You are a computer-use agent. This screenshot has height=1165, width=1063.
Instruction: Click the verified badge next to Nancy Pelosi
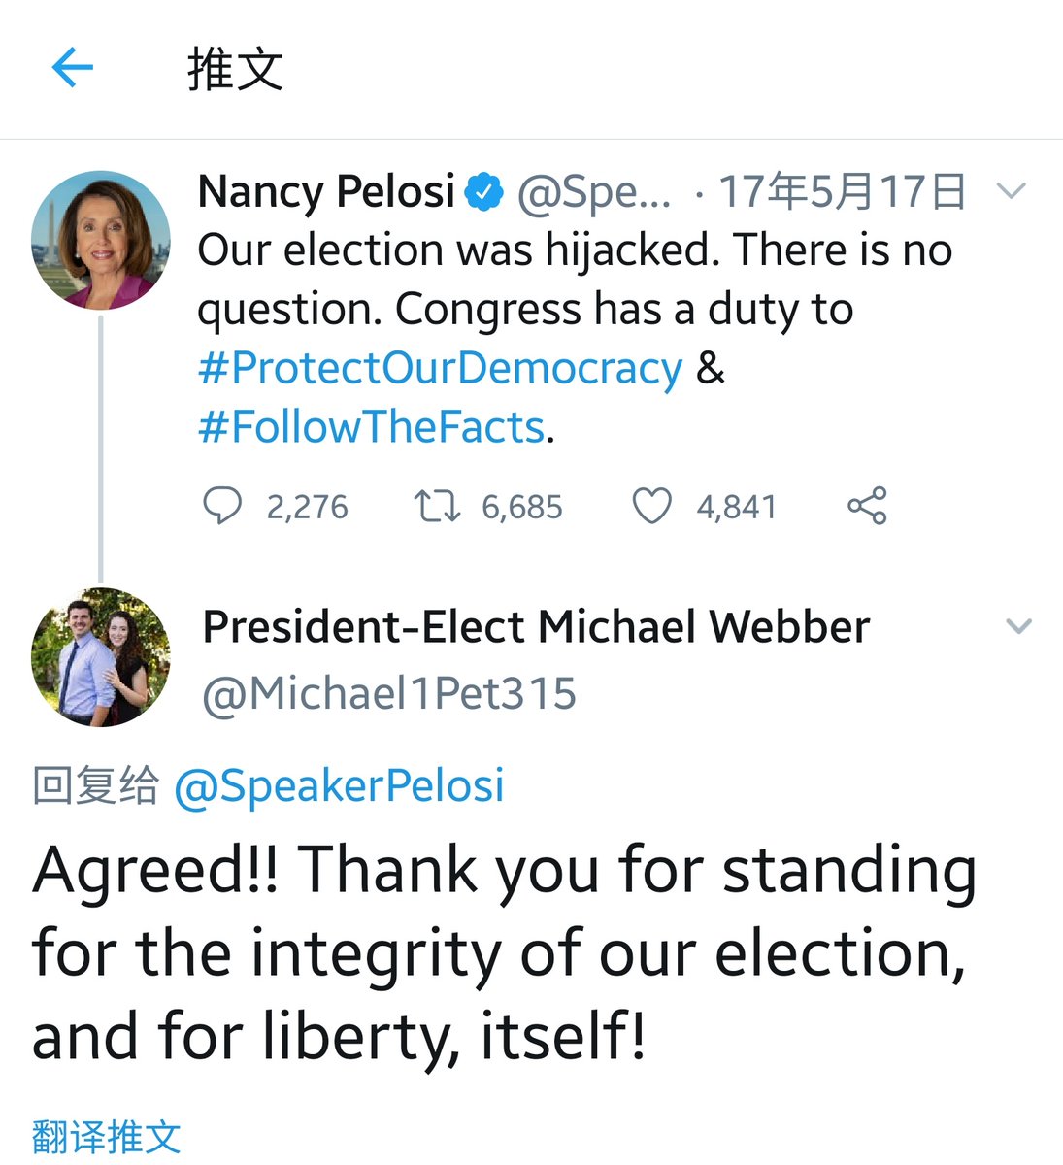pyautogui.click(x=484, y=192)
